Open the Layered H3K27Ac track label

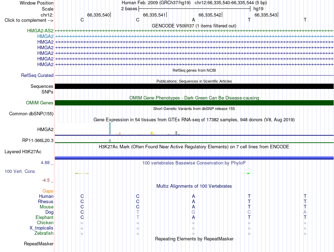[x=23, y=152]
